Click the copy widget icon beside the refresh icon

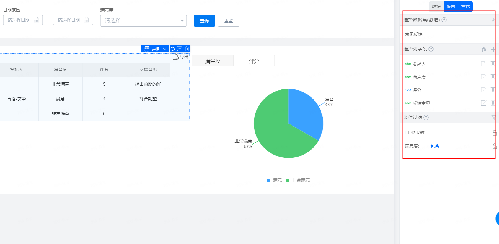(180, 49)
